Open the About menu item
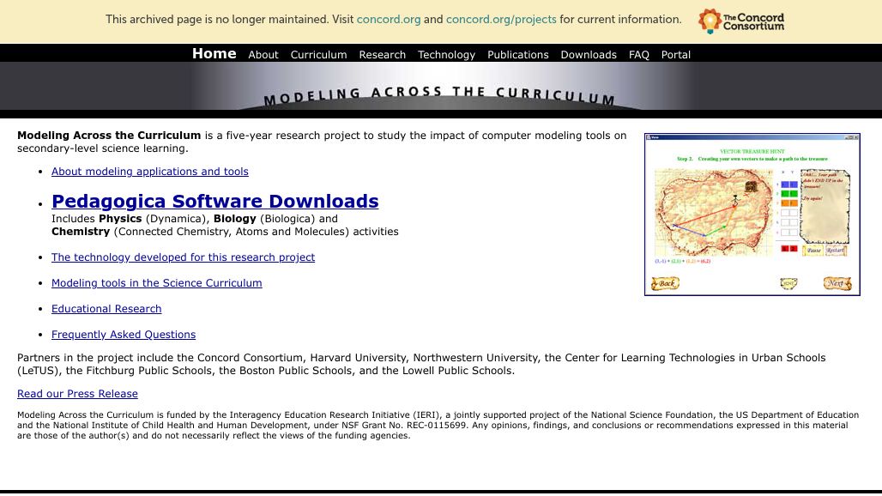882x496 pixels. click(263, 55)
